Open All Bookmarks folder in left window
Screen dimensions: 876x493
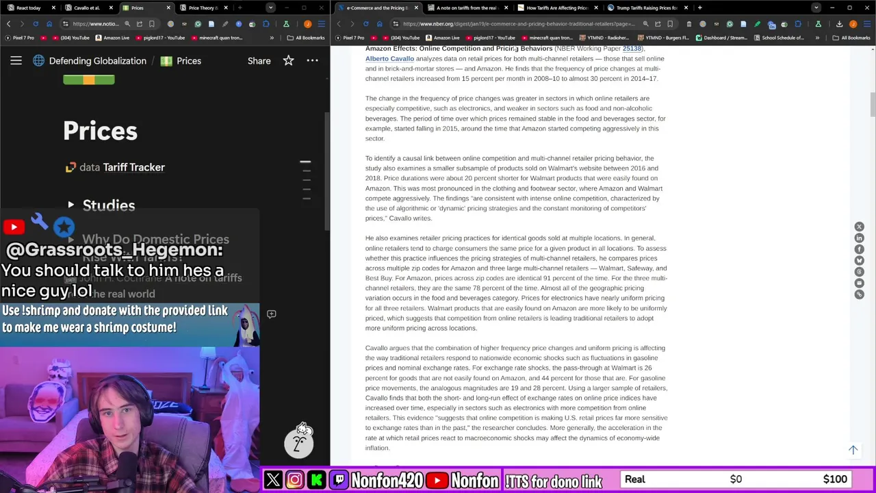[306, 38]
